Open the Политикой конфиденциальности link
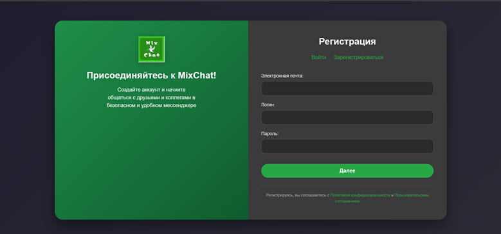The width and height of the screenshot is (501, 234). coord(360,195)
